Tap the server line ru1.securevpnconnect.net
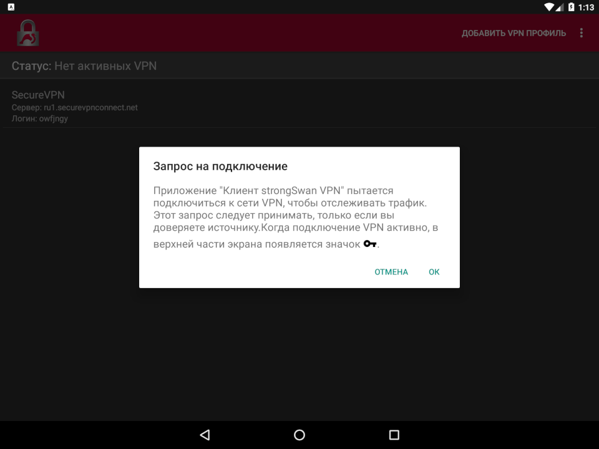 coord(74,108)
